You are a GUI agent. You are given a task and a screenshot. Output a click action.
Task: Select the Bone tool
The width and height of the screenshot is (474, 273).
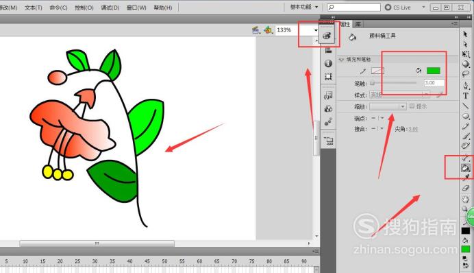[x=466, y=158]
